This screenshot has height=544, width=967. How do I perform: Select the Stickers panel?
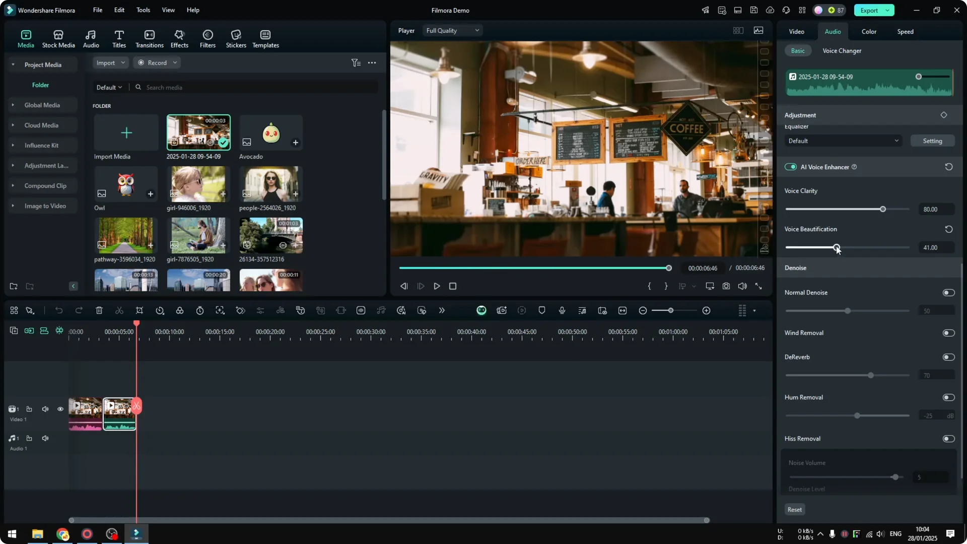point(236,38)
